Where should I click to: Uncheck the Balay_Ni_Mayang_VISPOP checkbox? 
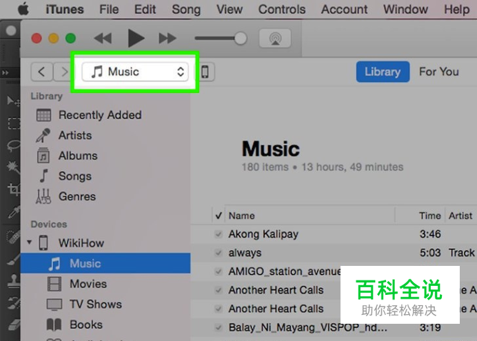click(x=218, y=327)
